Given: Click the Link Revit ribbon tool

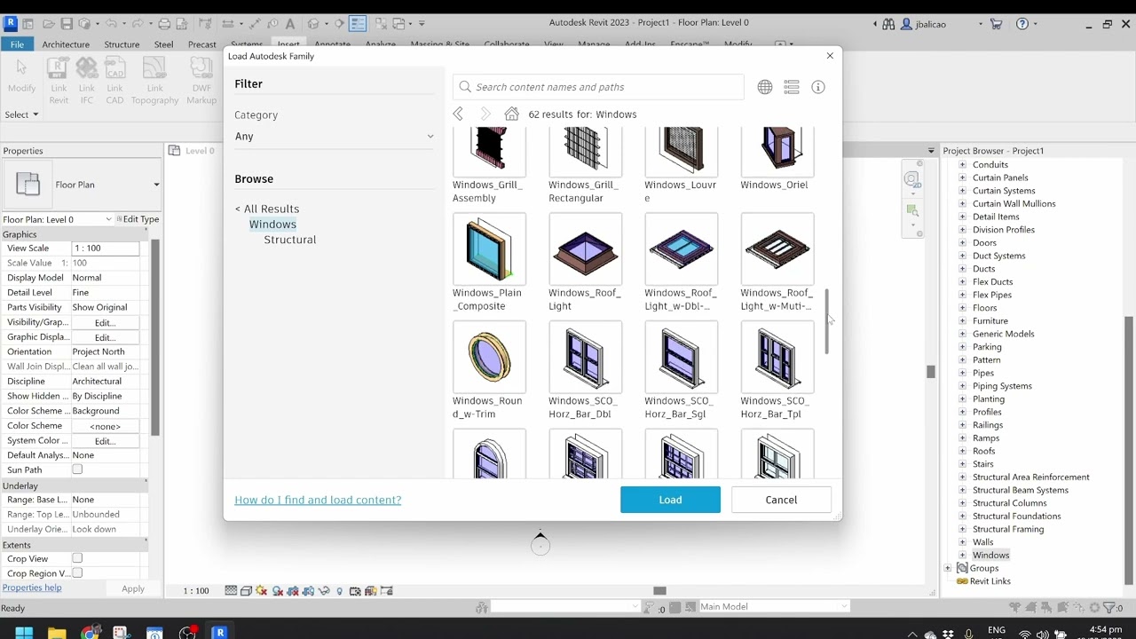Looking at the screenshot, I should coord(59,81).
